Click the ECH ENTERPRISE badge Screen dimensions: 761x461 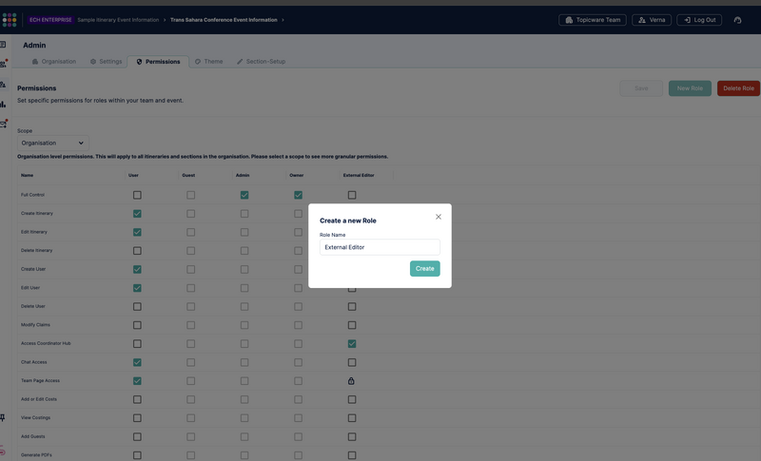tap(50, 20)
